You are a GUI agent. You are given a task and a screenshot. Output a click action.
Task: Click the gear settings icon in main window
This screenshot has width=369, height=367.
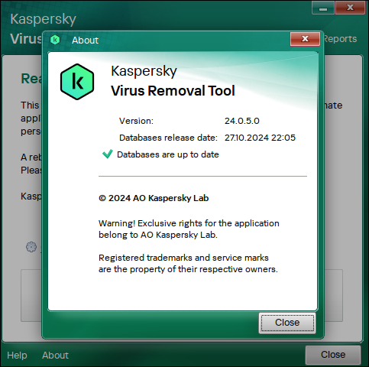31,247
